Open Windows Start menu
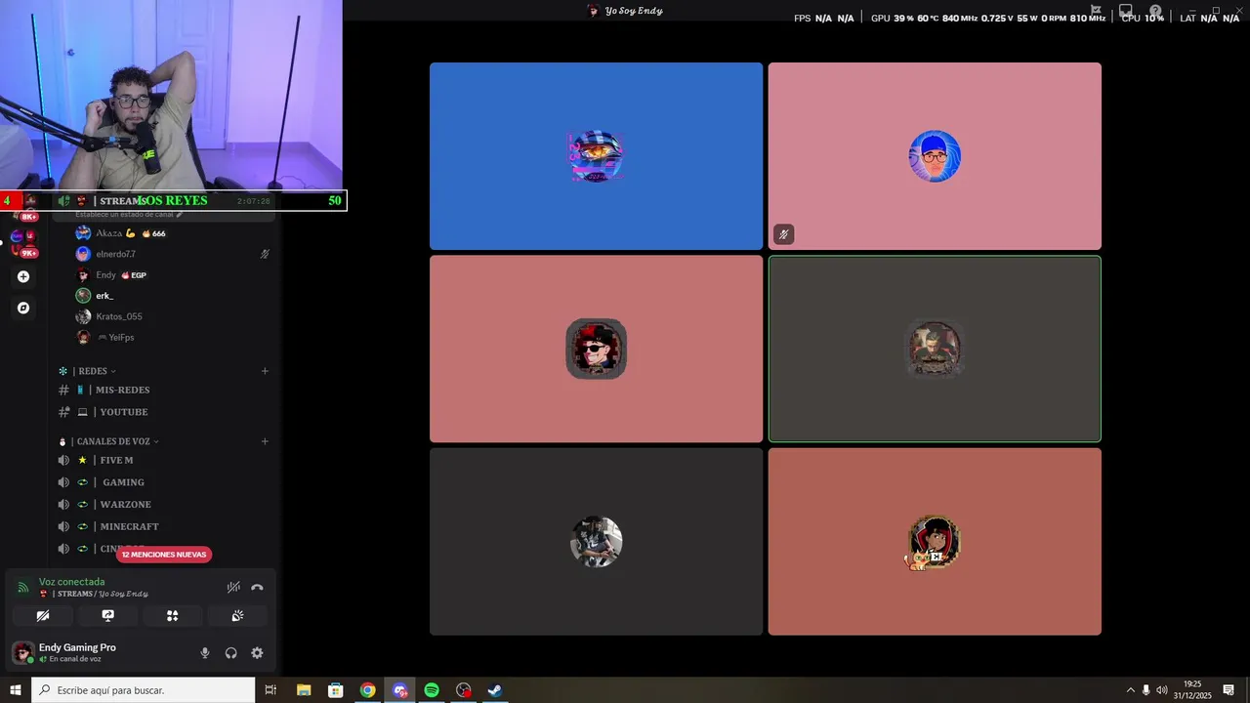This screenshot has width=1250, height=703. pos(16,690)
